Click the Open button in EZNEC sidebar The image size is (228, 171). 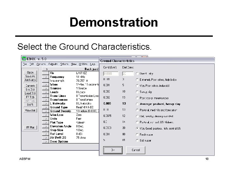pyautogui.click(x=30, y=73)
